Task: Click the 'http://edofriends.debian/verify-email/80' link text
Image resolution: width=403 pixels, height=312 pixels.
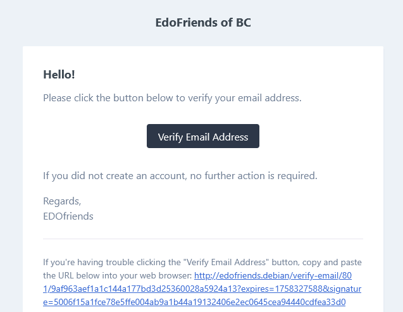Action: point(272,276)
